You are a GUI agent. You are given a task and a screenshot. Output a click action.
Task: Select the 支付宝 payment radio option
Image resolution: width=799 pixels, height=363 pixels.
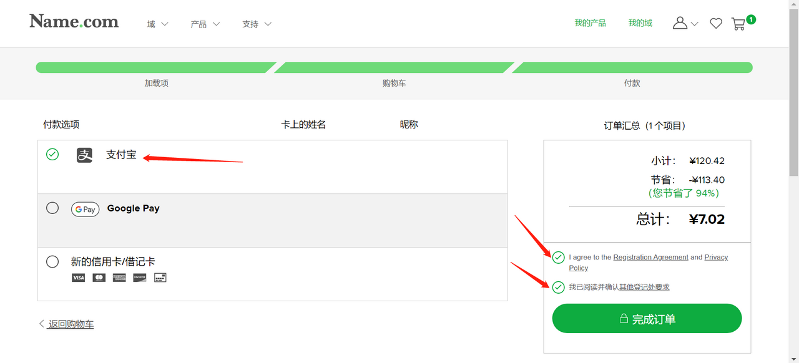click(52, 154)
